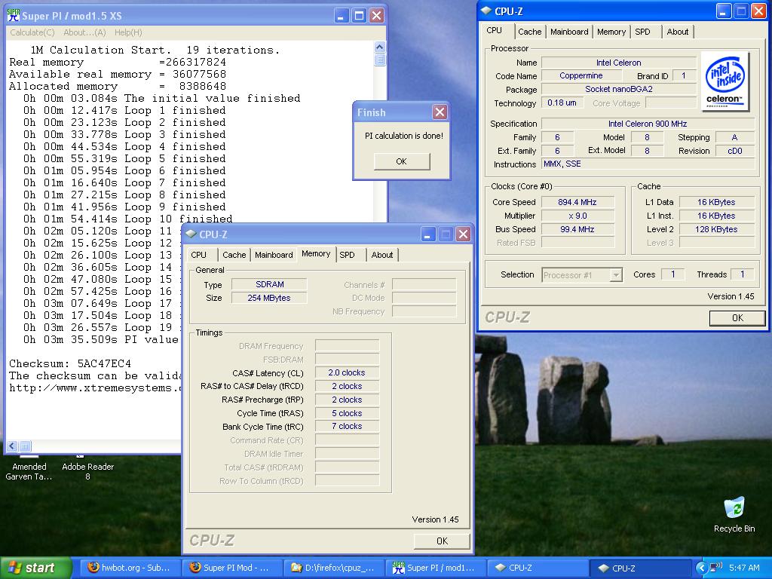Click the Multiplier value x 9.0
This screenshot has height=579, width=772.
(577, 216)
